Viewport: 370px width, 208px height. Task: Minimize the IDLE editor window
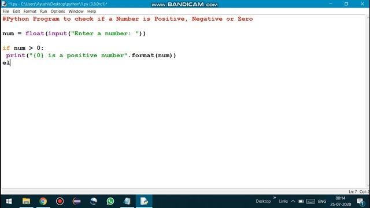330,4
